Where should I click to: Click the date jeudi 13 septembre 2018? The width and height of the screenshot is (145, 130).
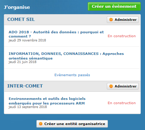pyautogui.click(x=28, y=107)
